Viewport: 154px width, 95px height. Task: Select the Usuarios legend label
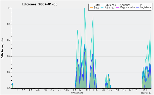coord(125,5)
